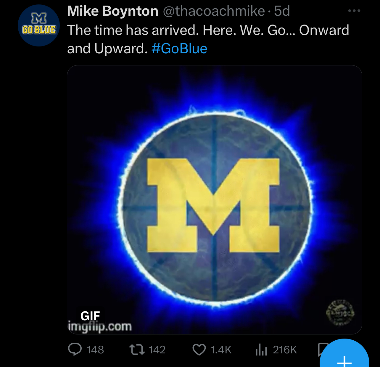The height and width of the screenshot is (367, 380).
Task: Click the 216K views count
Action: coord(285,350)
